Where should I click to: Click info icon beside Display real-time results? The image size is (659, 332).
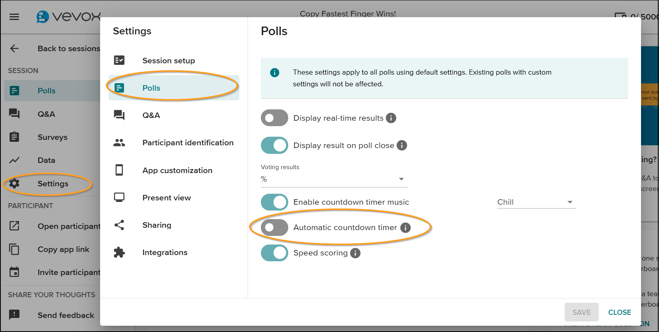pos(391,118)
